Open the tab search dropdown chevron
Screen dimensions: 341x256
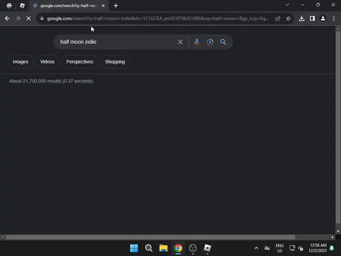click(287, 5)
